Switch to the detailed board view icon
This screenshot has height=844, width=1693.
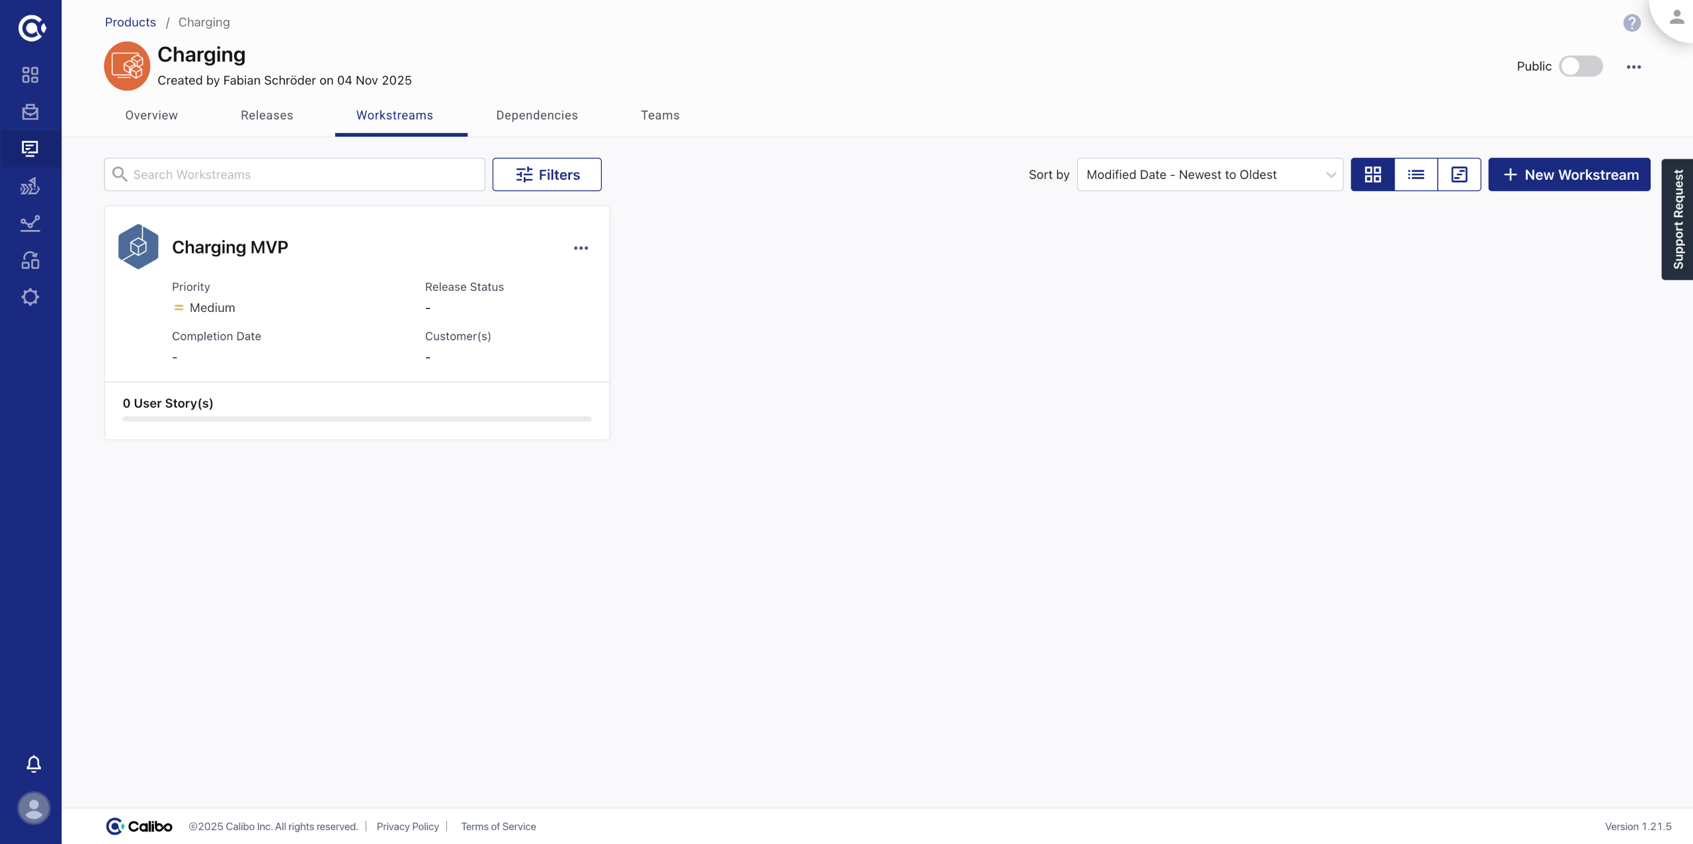1459,174
